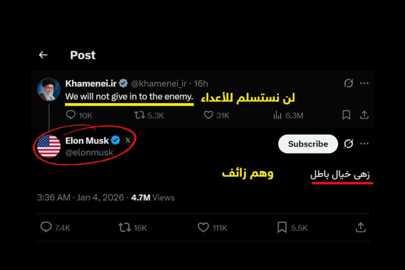Go back using the back arrow
Viewport: 405px width, 270px height.
coord(43,55)
